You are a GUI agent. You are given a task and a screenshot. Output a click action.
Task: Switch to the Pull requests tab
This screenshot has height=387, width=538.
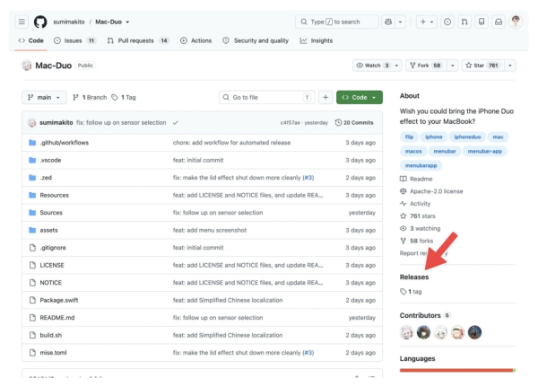tap(137, 40)
